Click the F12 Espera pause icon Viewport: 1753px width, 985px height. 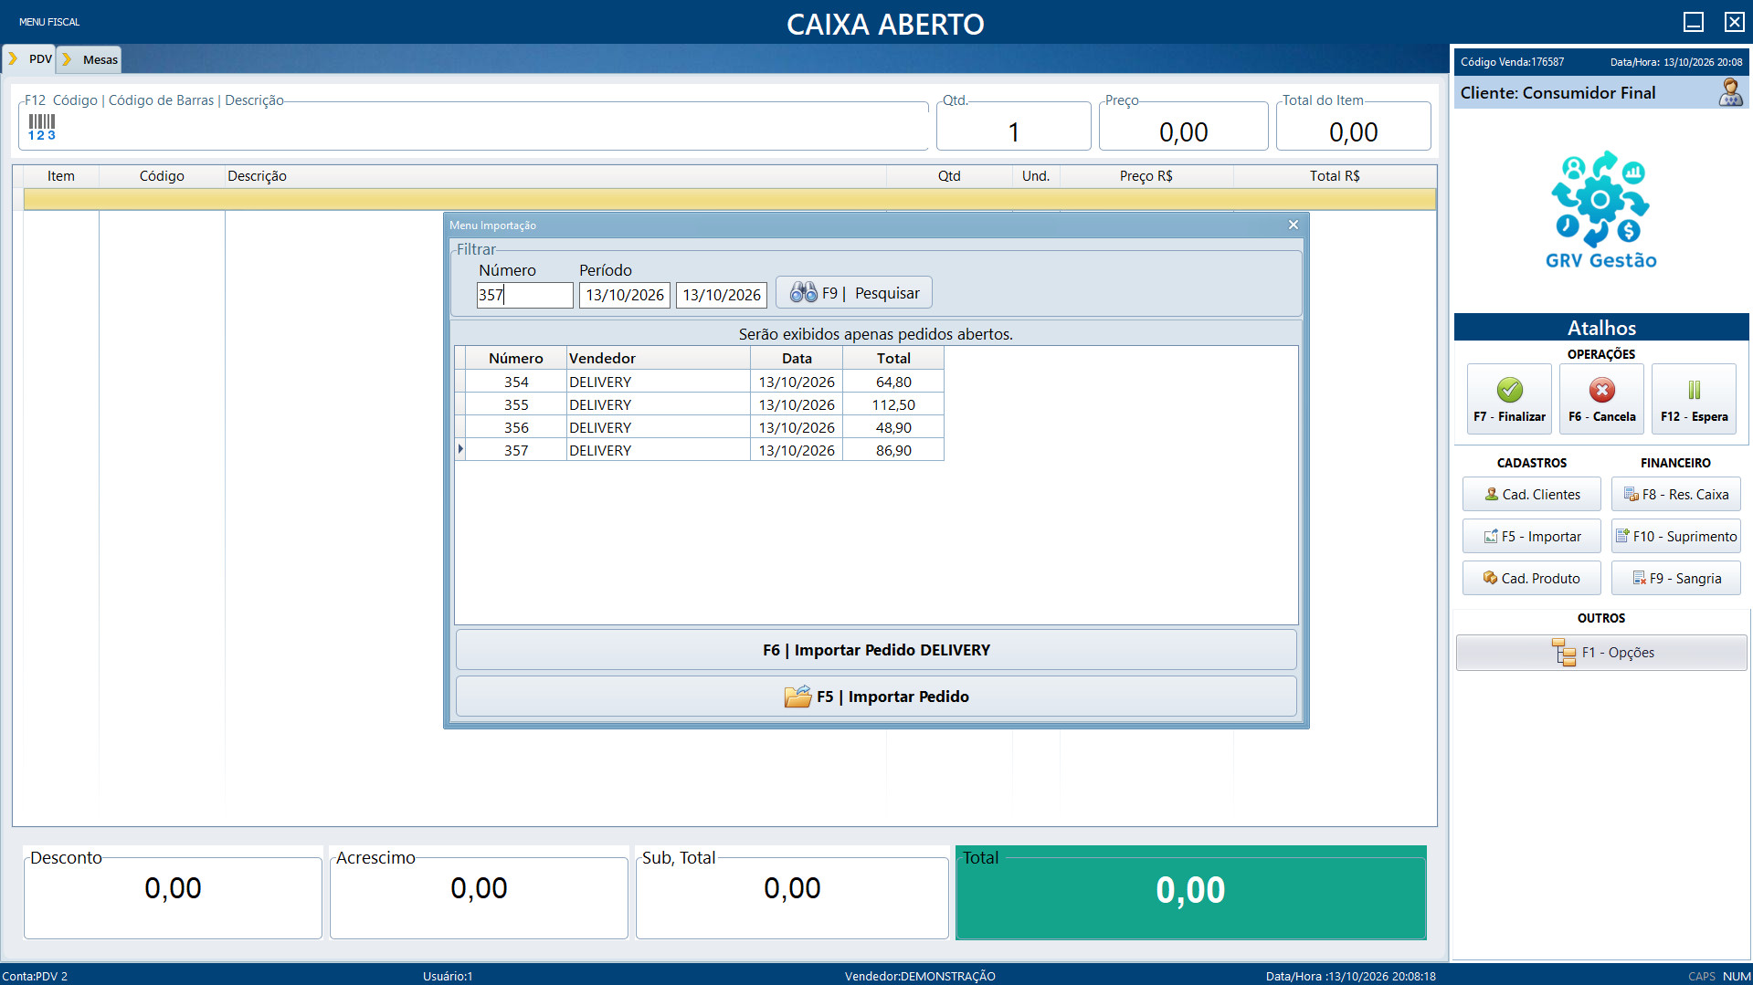(x=1694, y=391)
